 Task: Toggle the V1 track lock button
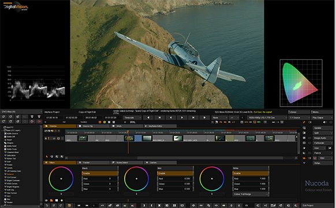(x=46, y=138)
